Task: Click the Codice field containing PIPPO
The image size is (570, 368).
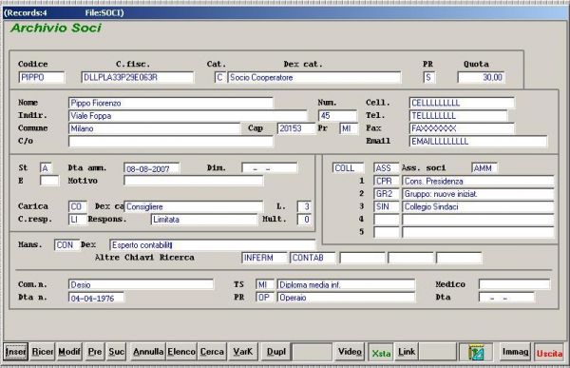Action: click(42, 77)
